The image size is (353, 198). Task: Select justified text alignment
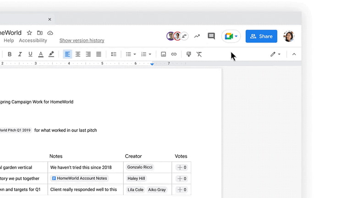[x=99, y=54]
